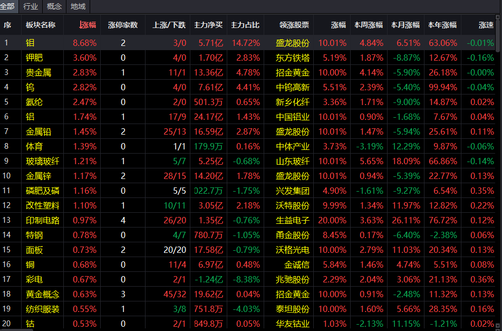The image size is (502, 331).
Task: Select the 面板 sector name
Action: click(x=34, y=250)
